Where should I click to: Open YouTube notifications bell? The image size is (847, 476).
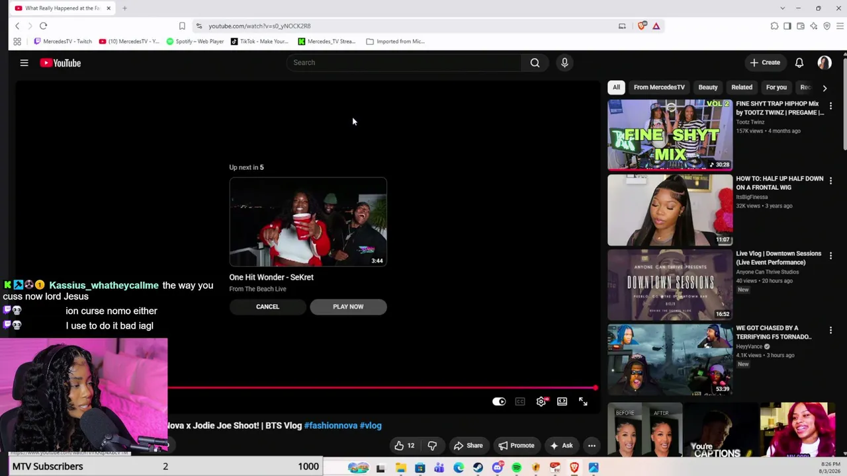[x=799, y=63]
